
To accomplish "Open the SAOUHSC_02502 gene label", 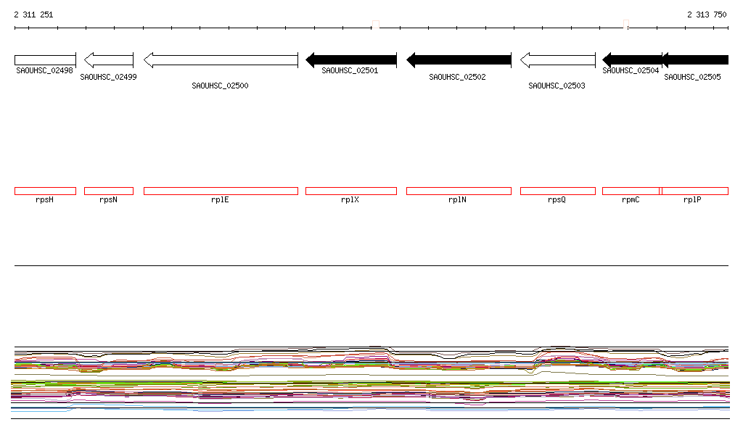I will click(457, 77).
